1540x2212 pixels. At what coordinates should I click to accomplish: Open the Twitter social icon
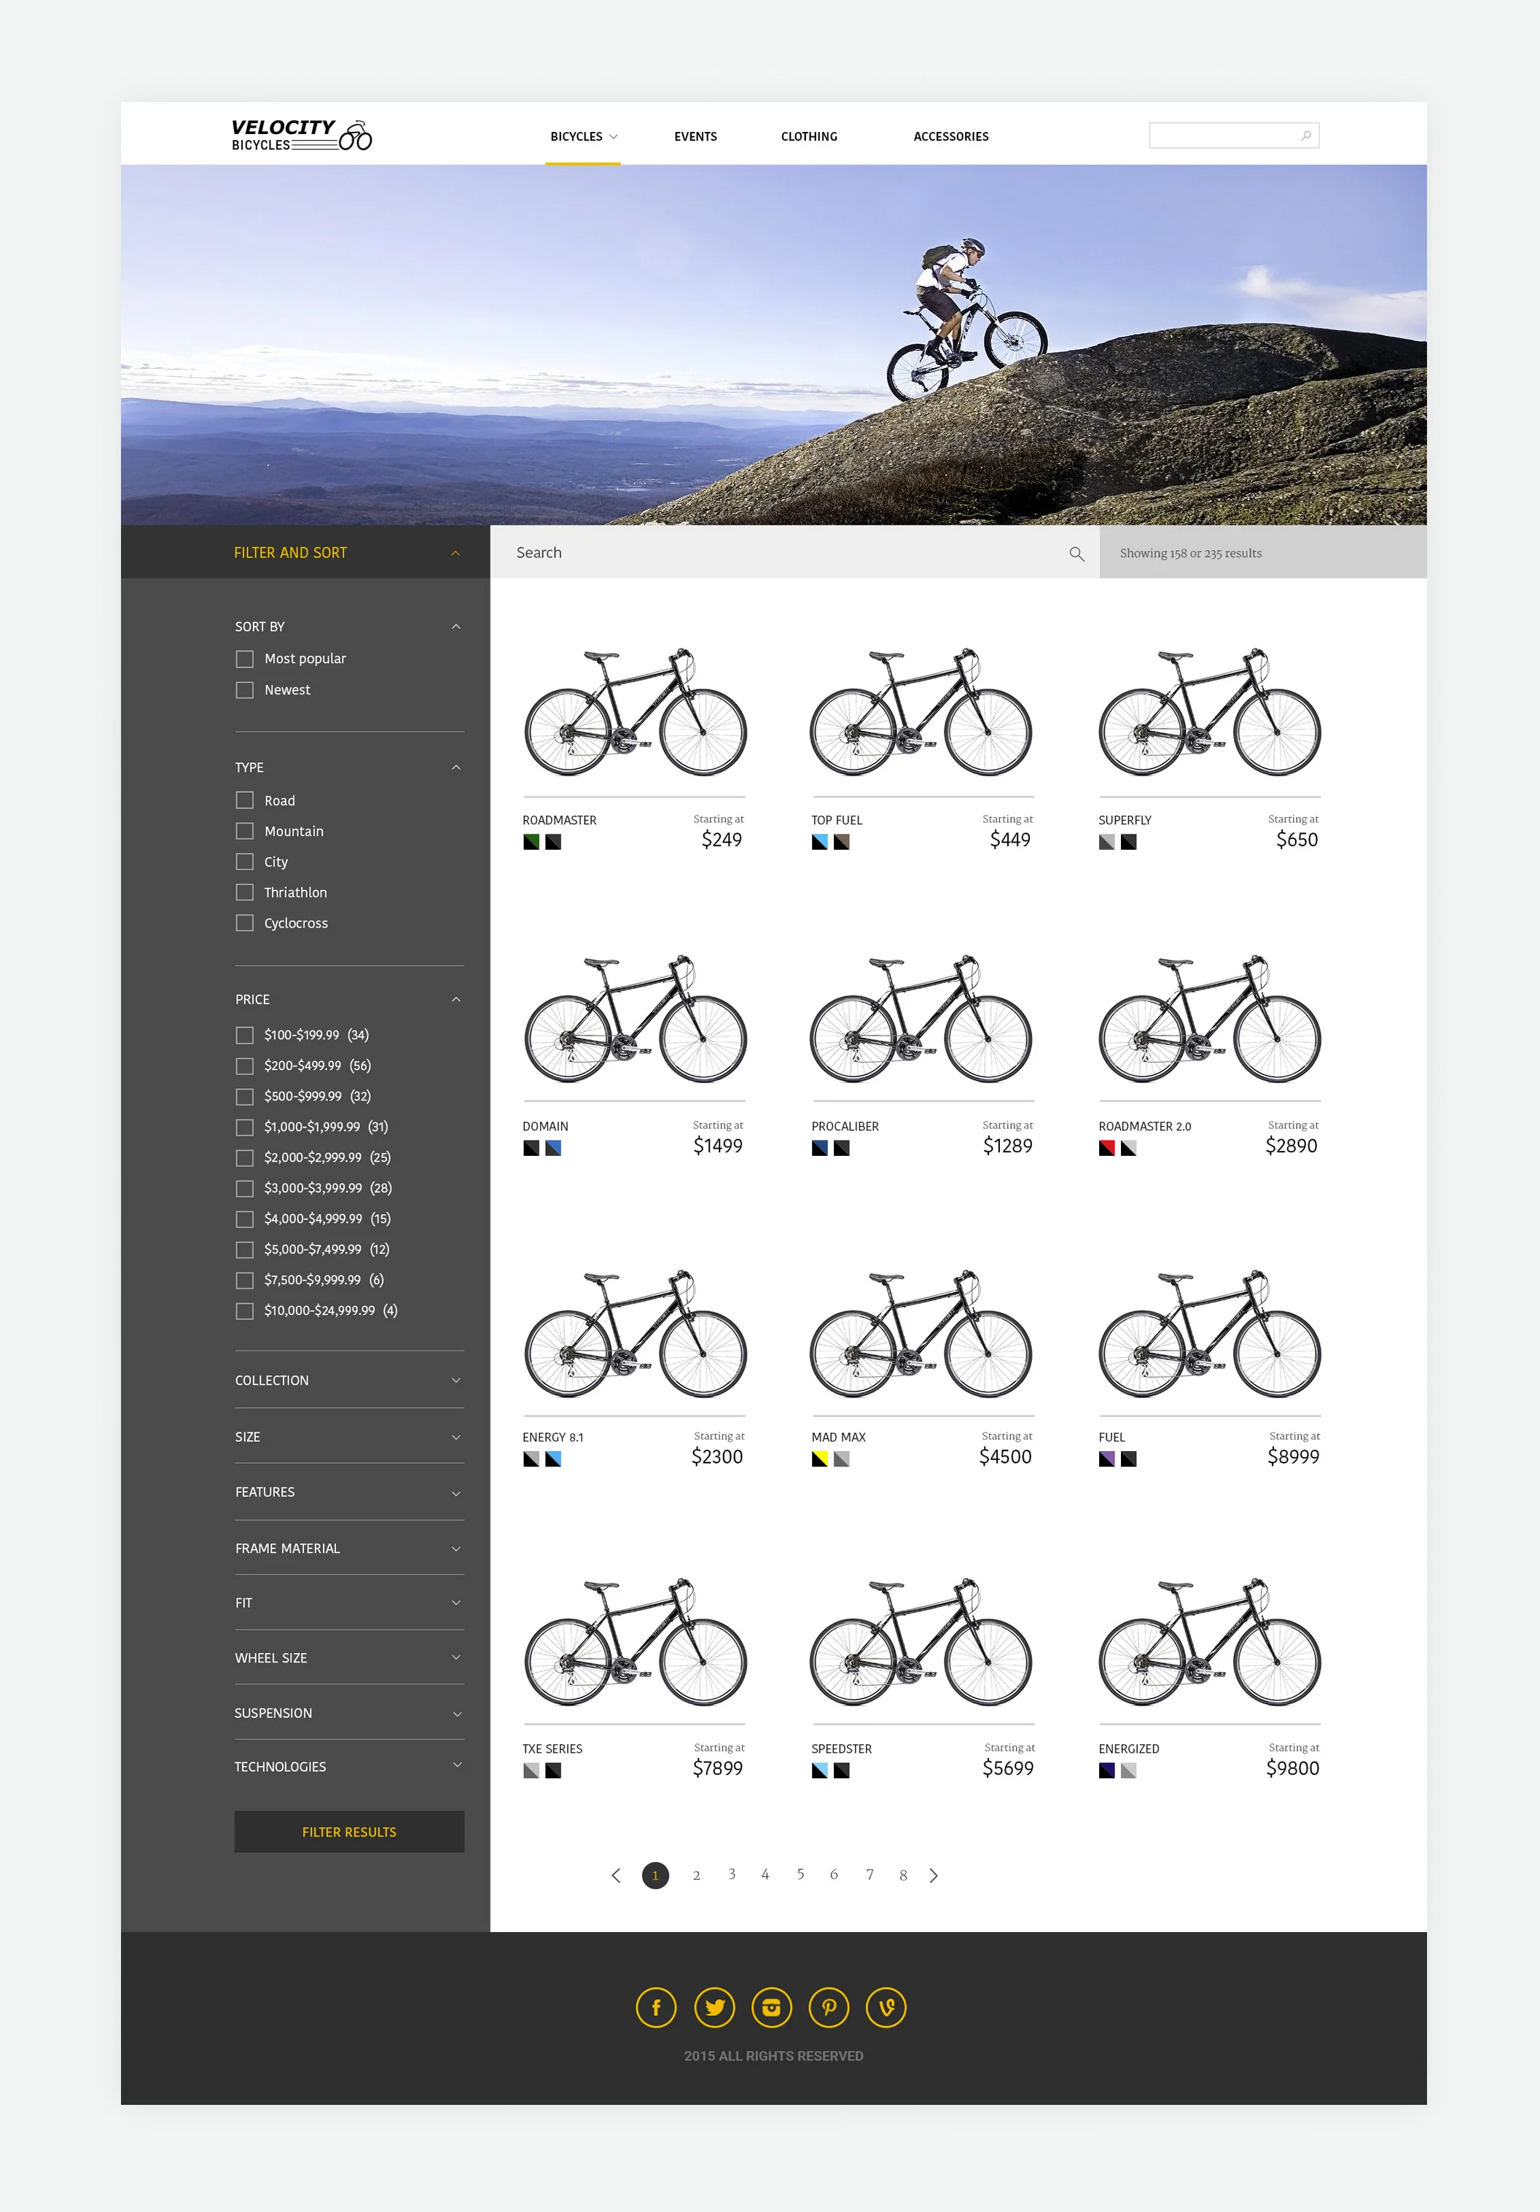pos(714,2008)
